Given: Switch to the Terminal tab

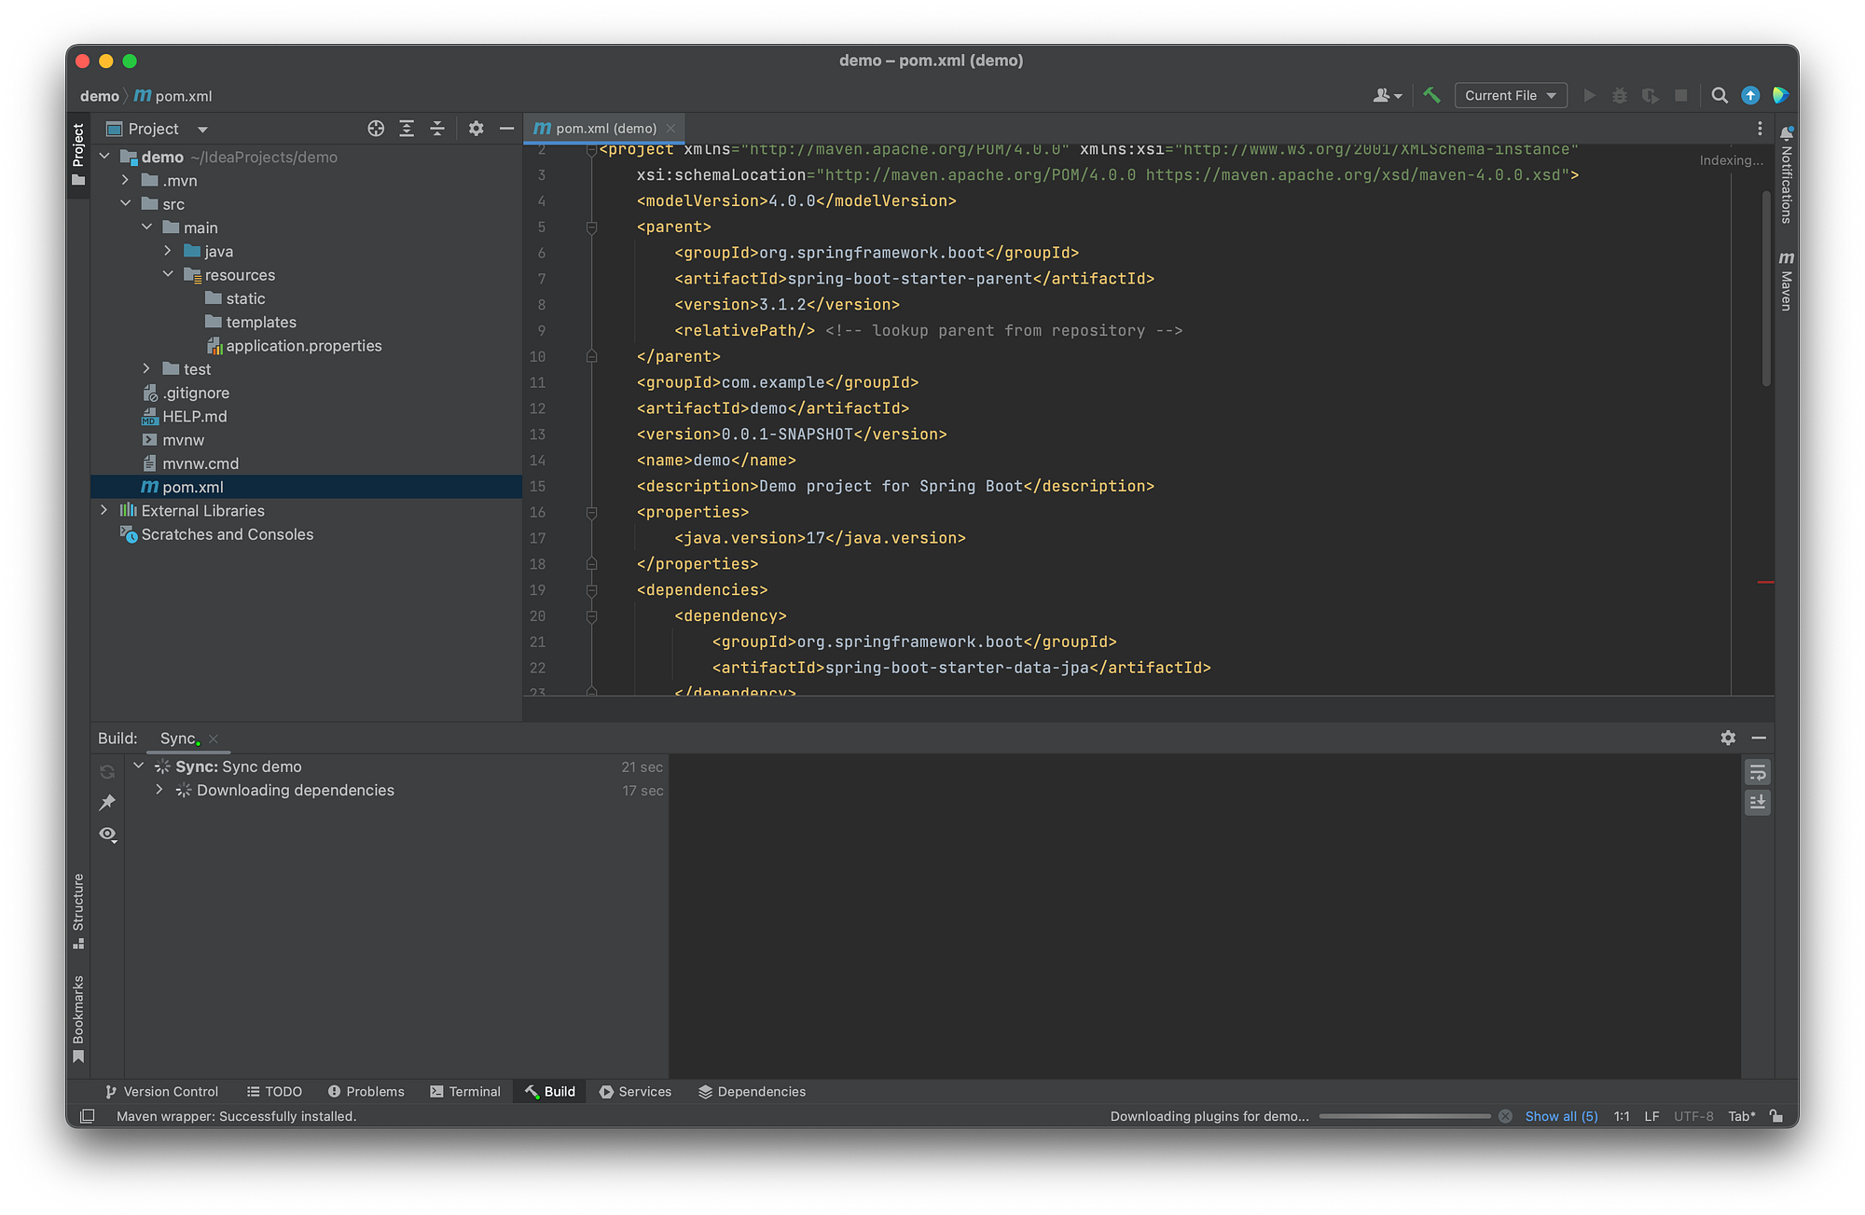Looking at the screenshot, I should [x=465, y=1091].
